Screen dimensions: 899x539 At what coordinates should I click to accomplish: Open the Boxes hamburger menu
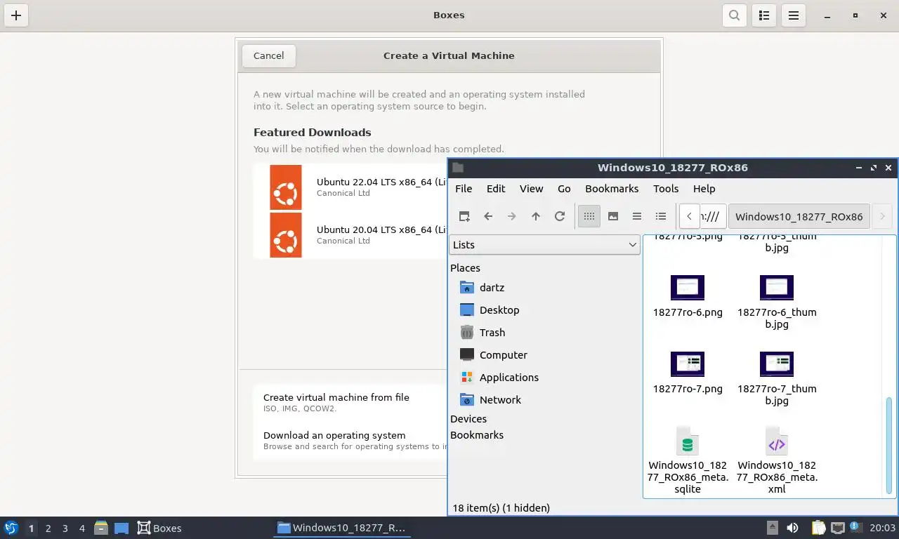(x=794, y=15)
